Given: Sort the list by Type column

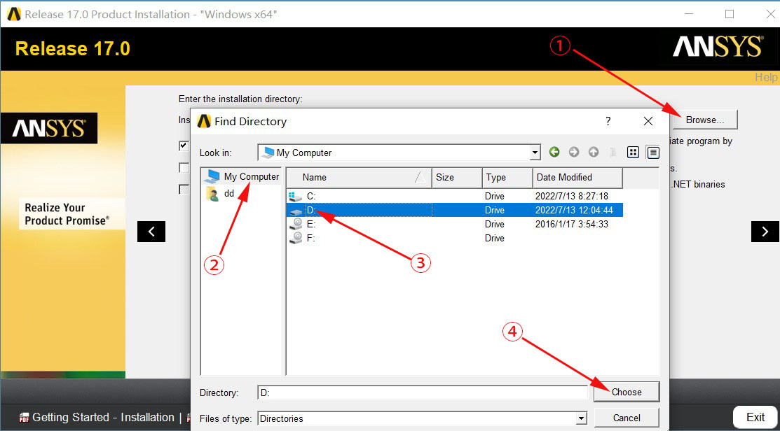Looking at the screenshot, I should click(507, 177).
